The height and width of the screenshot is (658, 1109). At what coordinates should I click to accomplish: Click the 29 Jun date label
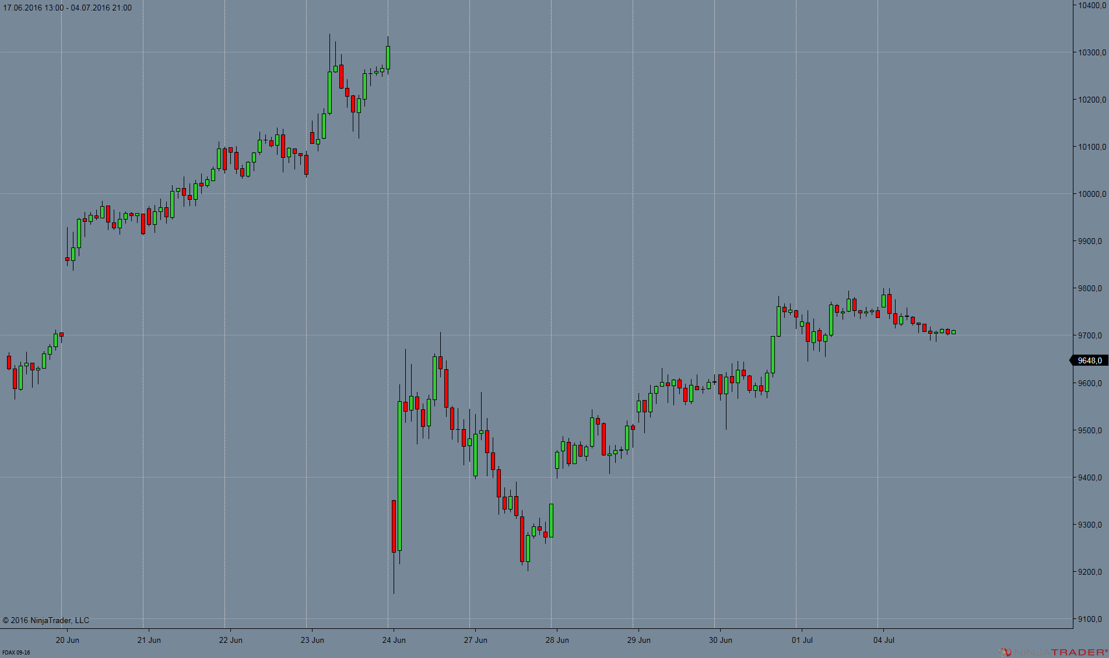tap(639, 640)
